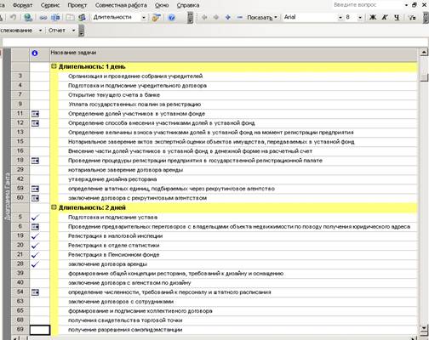
Task: Toggle the Italic К formatting button
Action: (x=385, y=17)
